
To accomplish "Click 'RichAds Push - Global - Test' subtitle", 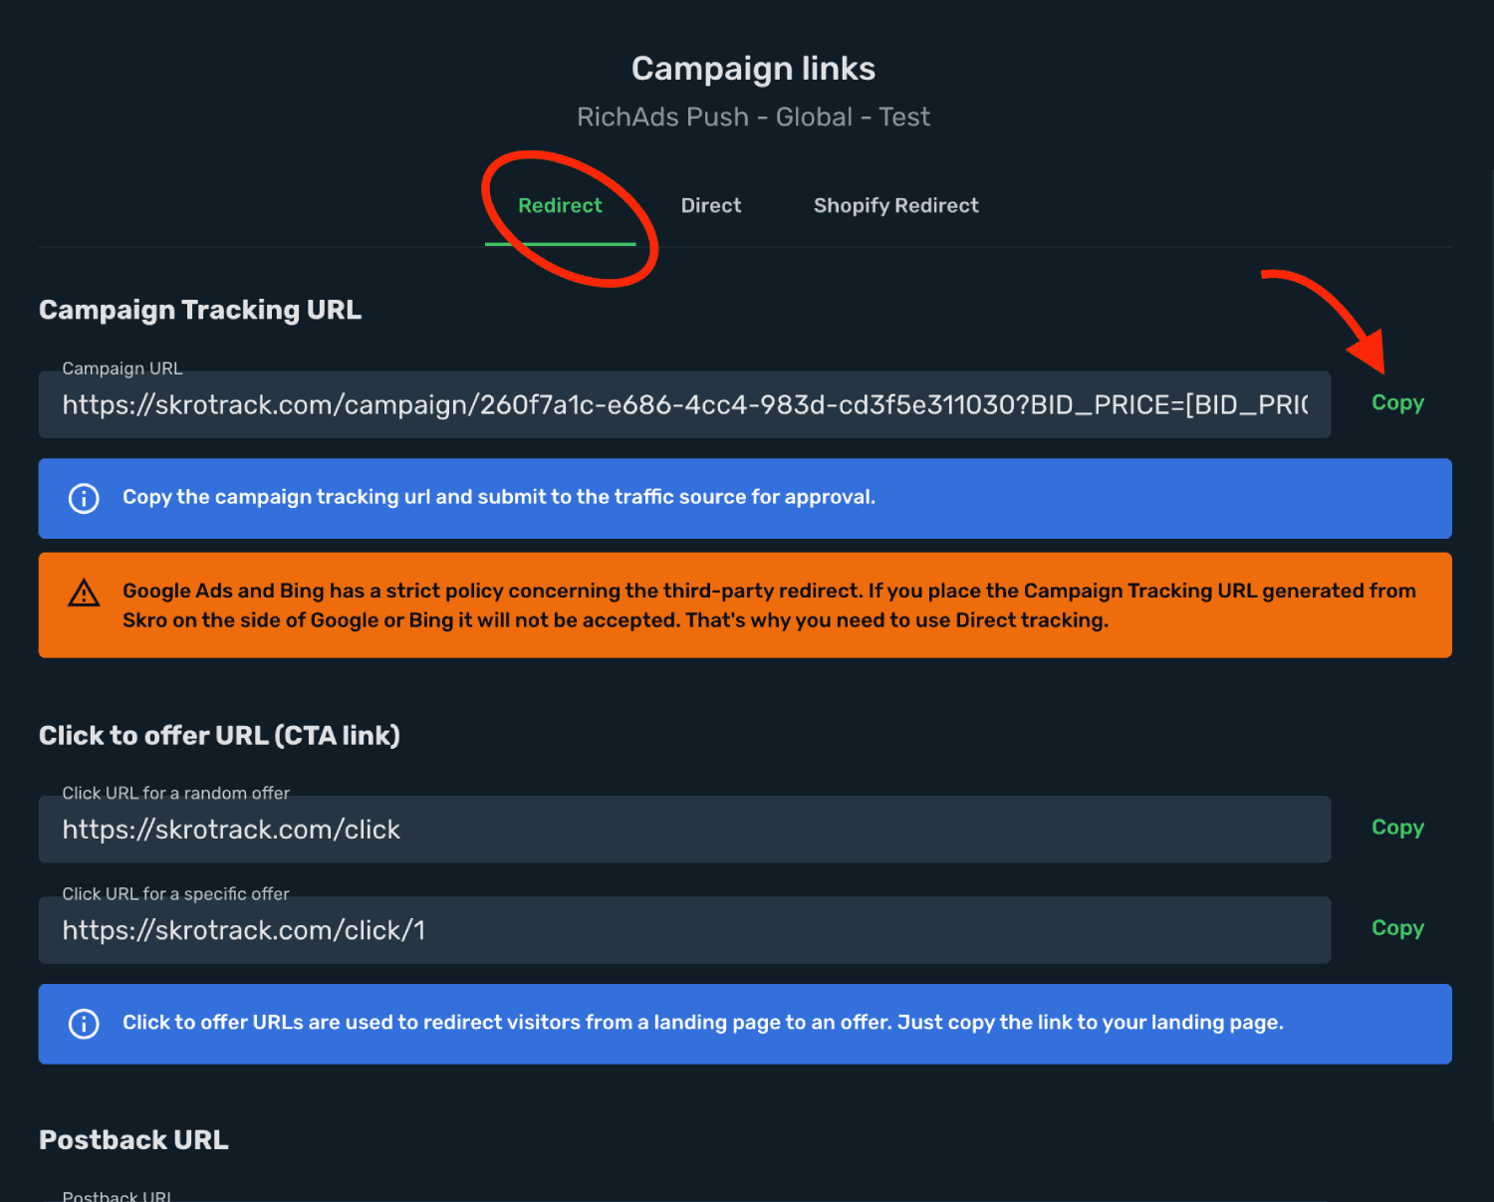I will click(753, 118).
